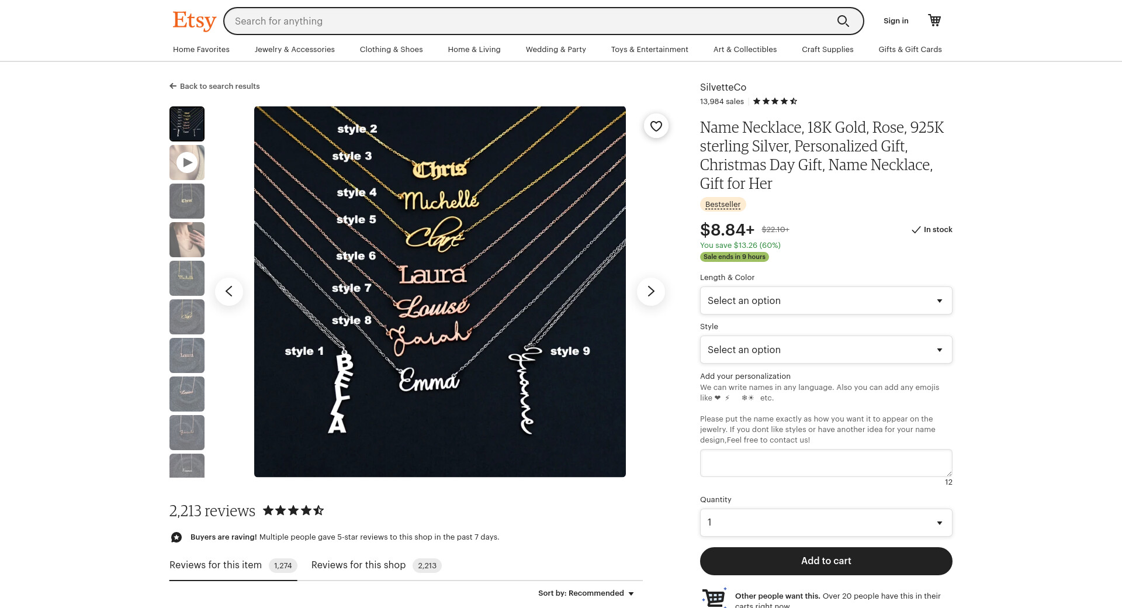Image resolution: width=1122 pixels, height=608 pixels.
Task: Click the Sign in link
Action: coord(896,20)
